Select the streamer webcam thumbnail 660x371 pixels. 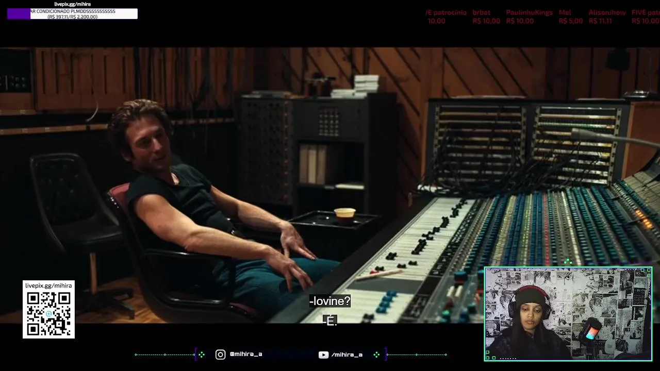(x=568, y=314)
